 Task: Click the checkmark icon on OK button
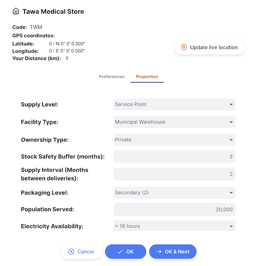[x=120, y=252]
